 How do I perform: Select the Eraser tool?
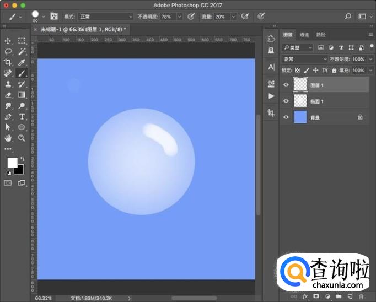click(x=8, y=95)
